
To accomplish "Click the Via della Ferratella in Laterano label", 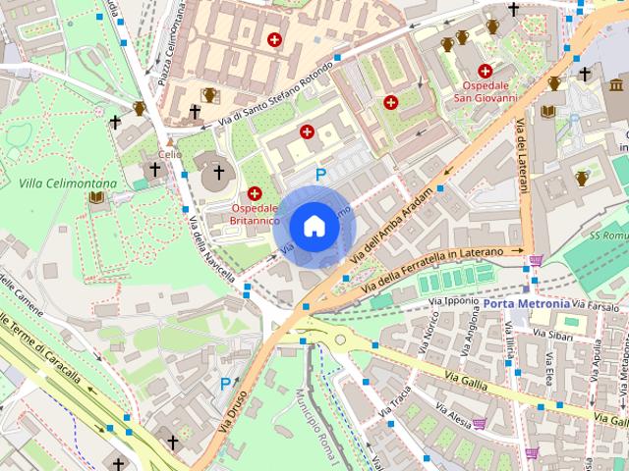I will coord(431,271).
